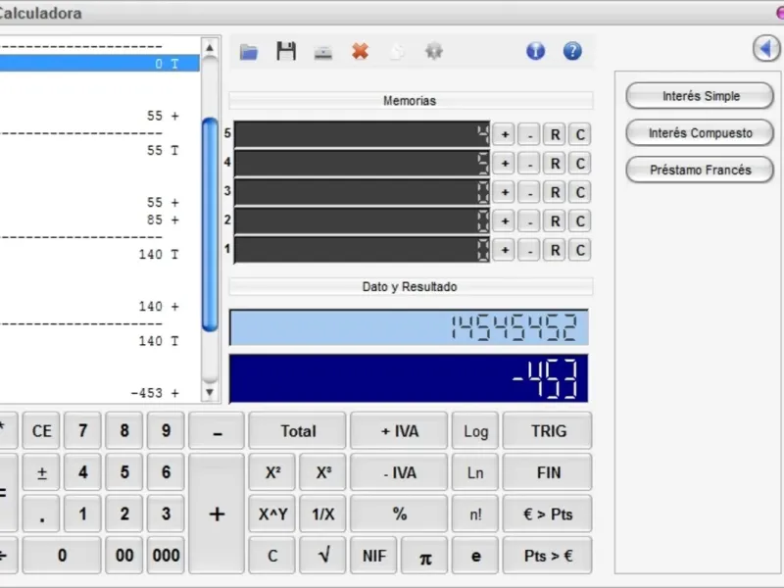Collapse side panel with blue arrow
The height and width of the screenshot is (588, 784).
coord(766,48)
